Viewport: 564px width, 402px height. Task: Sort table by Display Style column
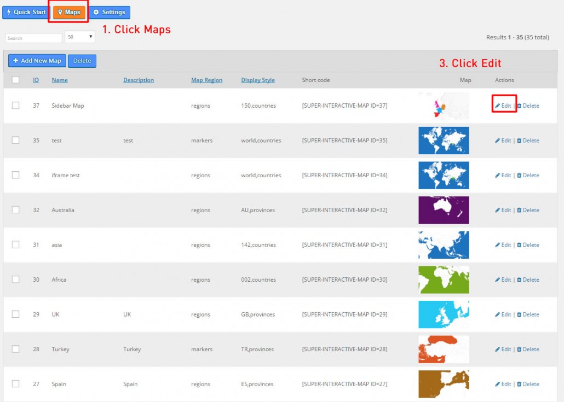click(x=257, y=80)
